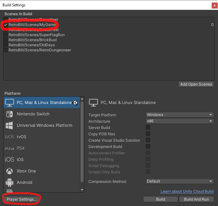Click the monitor icon in the platform details header
This screenshot has height=206, width=218.
click(x=93, y=103)
